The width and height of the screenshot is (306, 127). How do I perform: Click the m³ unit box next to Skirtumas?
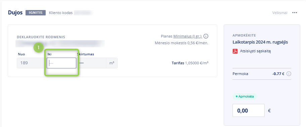point(112,63)
